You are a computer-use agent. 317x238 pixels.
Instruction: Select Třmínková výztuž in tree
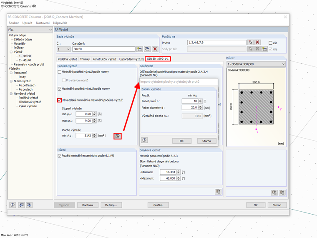tap(30, 102)
